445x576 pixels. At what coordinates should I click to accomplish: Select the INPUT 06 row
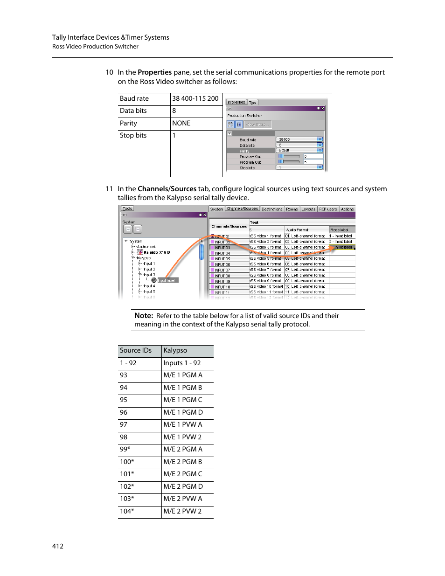point(229,264)
